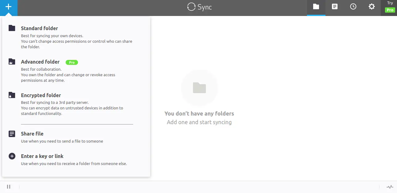Switch to the Files tab icon
397x193 pixels.
335,7
